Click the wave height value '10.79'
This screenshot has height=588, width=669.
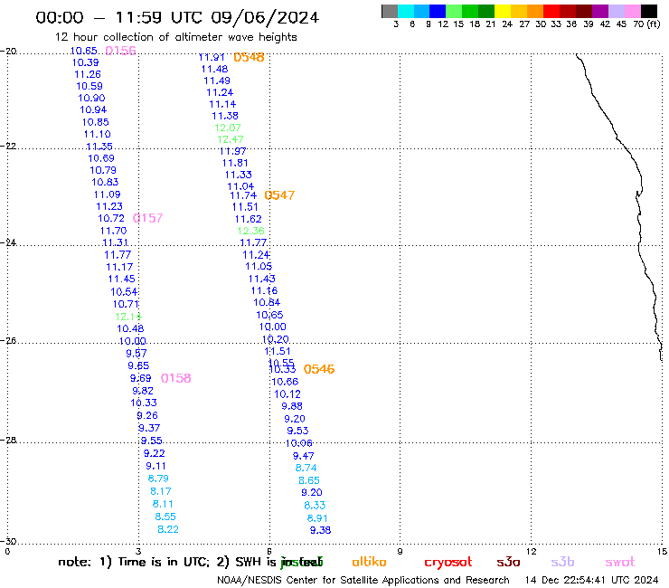point(103,170)
